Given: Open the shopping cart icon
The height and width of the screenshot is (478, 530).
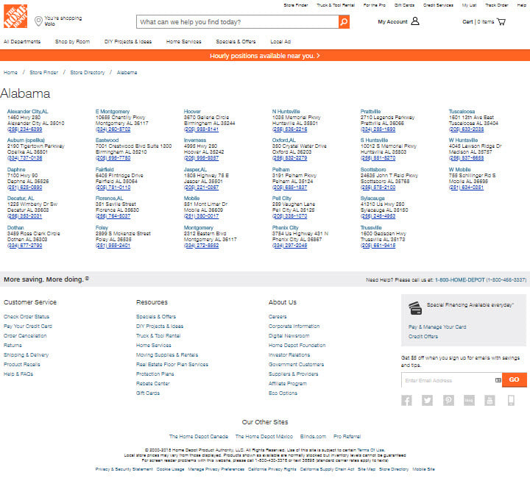Looking at the screenshot, I should 501,22.
